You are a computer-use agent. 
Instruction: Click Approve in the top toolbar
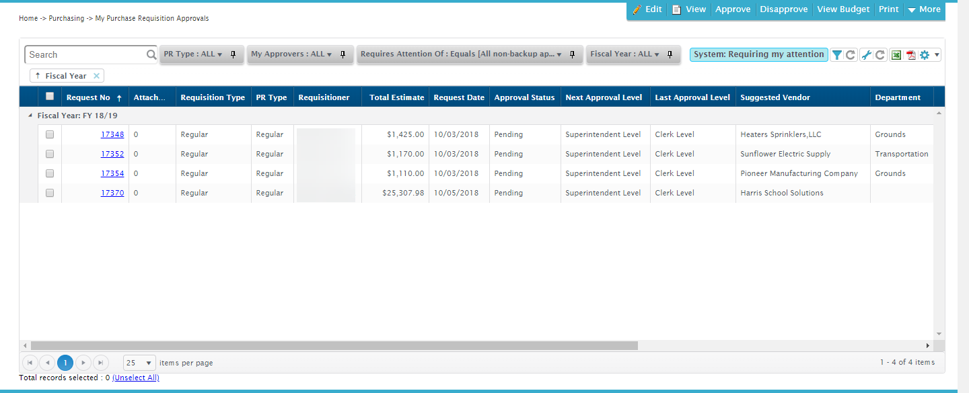[733, 9]
